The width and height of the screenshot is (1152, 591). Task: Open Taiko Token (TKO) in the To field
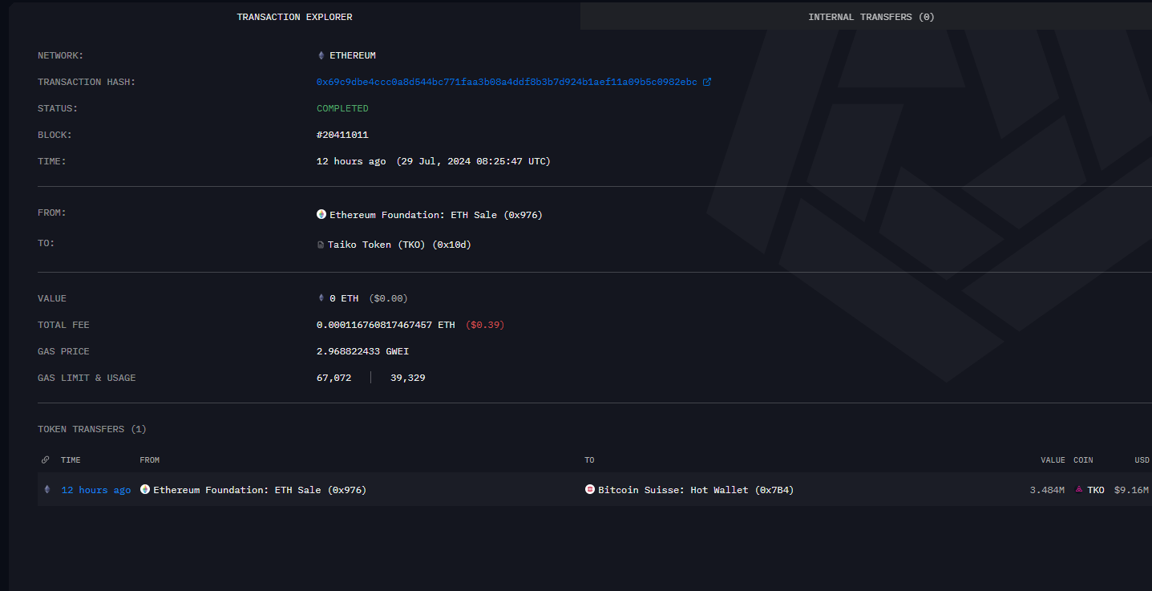[x=399, y=245]
